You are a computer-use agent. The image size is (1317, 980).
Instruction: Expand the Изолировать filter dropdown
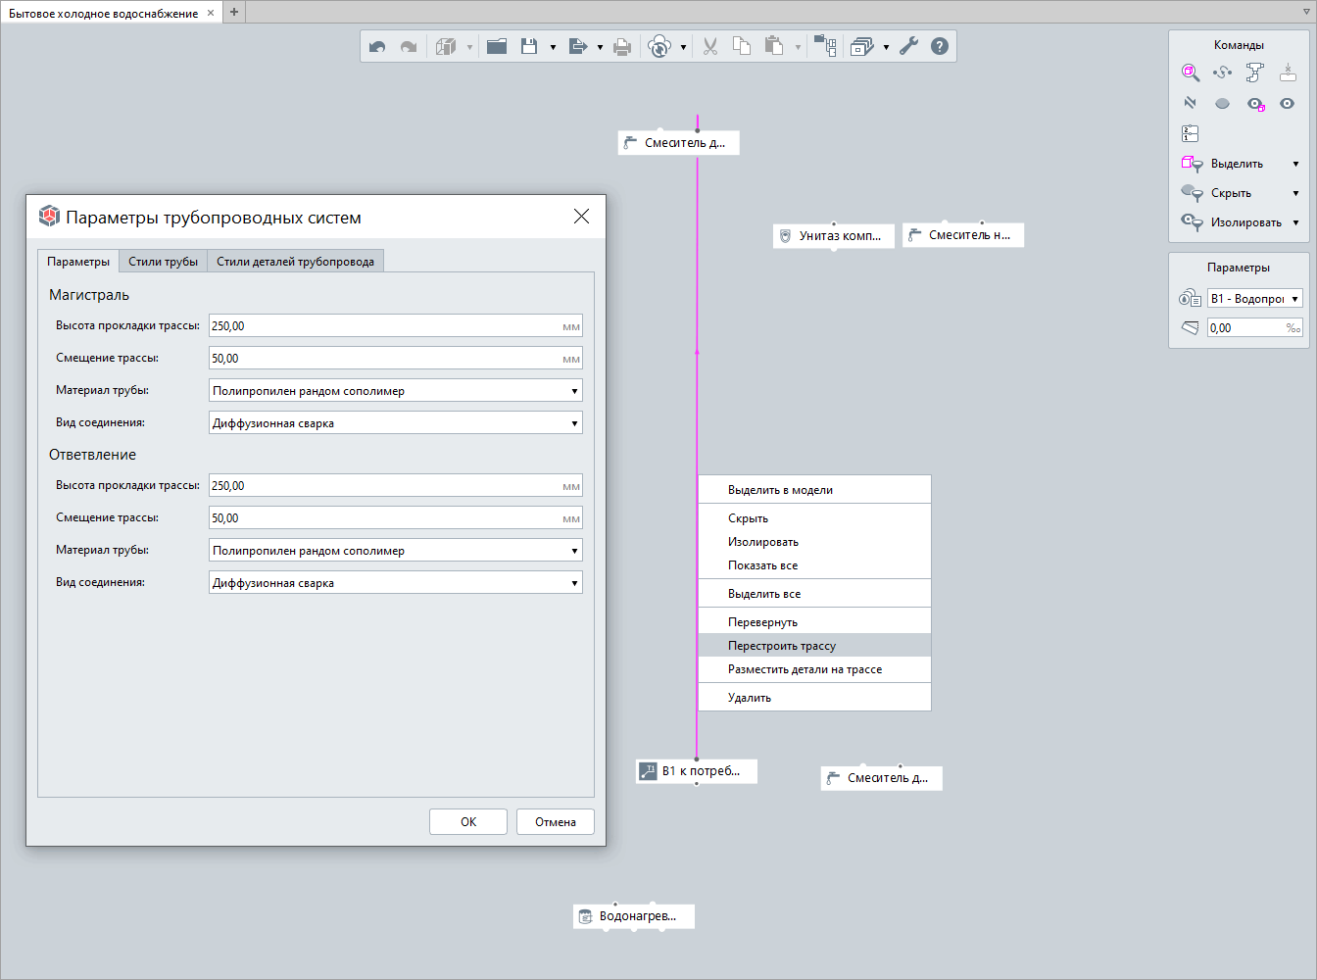[1295, 222]
